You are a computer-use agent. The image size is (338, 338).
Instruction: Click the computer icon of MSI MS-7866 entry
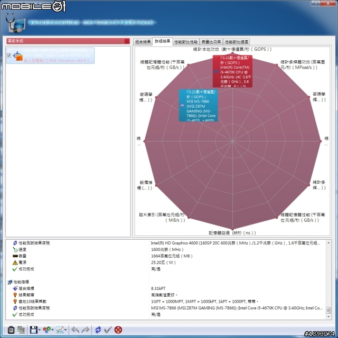tap(17, 56)
